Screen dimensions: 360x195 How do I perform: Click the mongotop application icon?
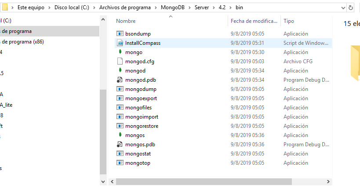120,162
